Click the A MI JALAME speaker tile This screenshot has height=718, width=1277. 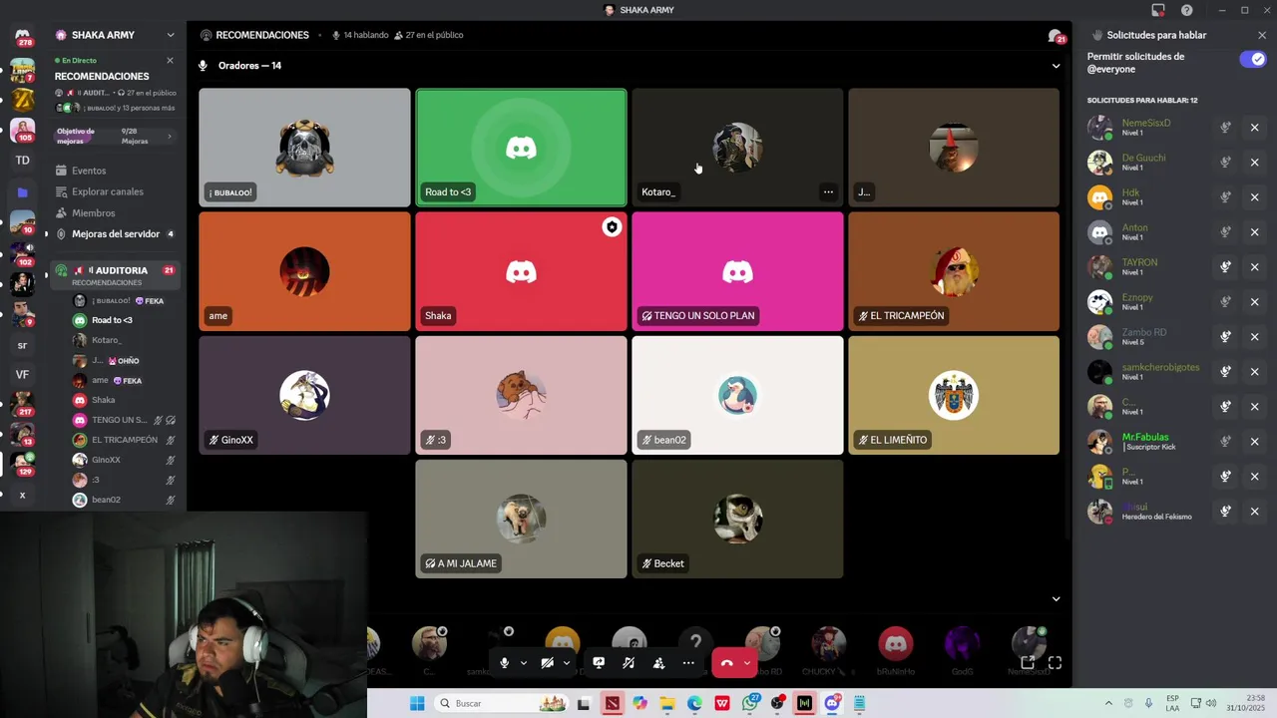tap(521, 519)
